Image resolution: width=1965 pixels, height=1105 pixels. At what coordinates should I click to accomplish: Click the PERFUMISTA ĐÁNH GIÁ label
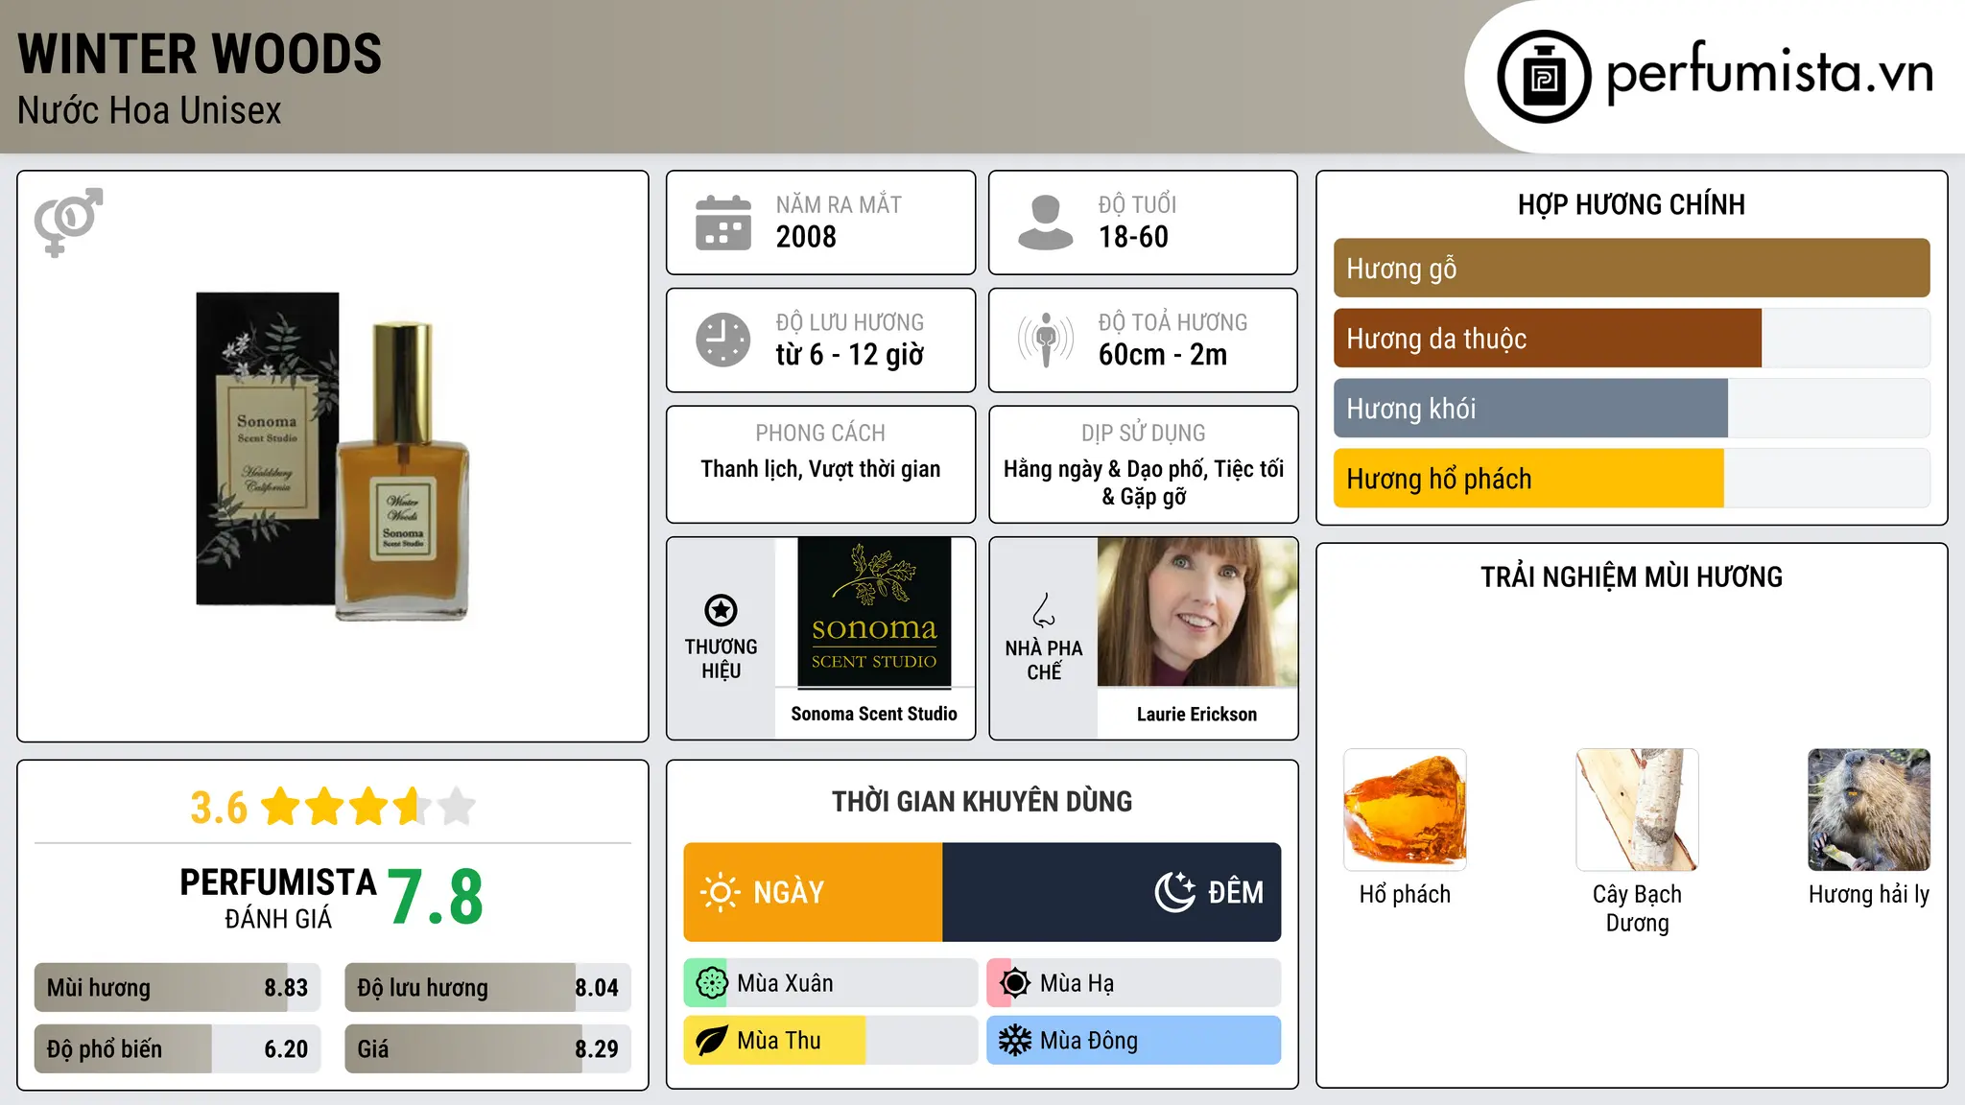click(278, 898)
